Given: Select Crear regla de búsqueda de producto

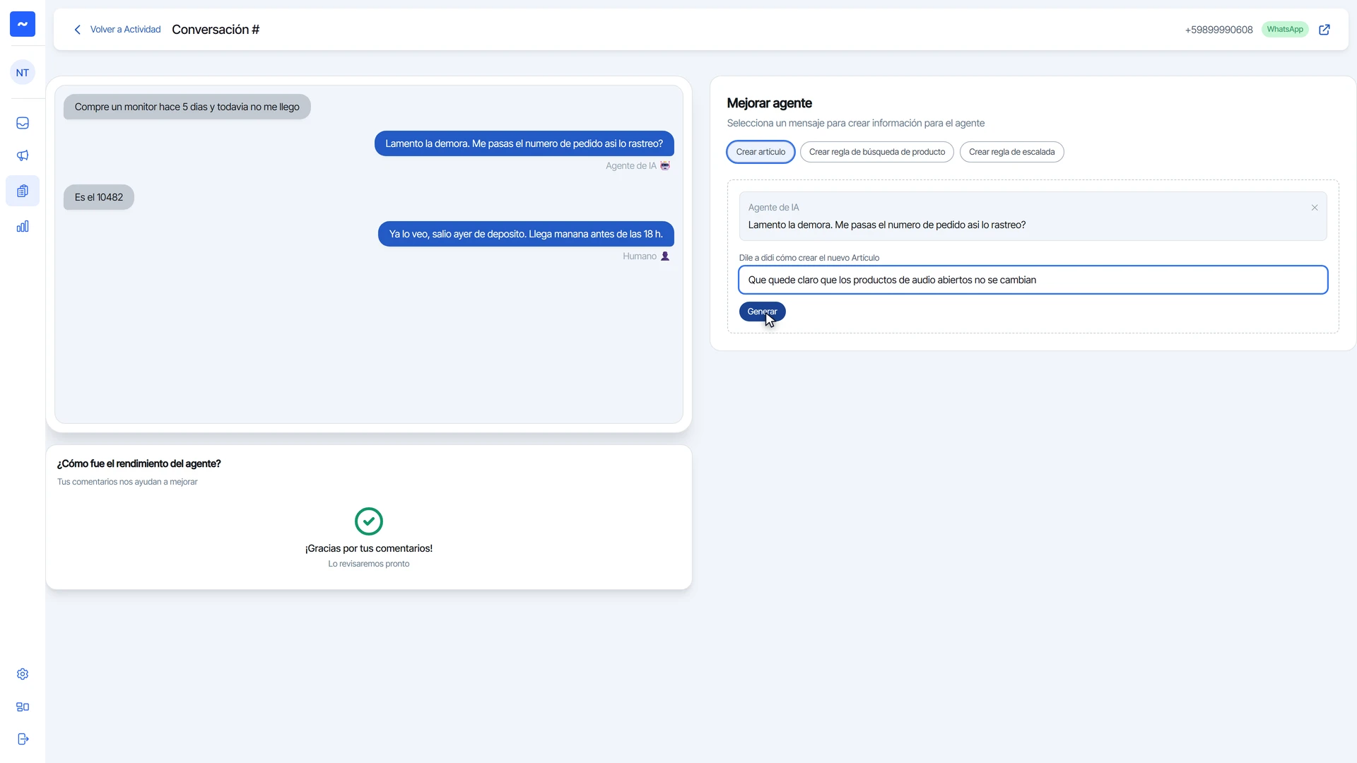Looking at the screenshot, I should click(x=877, y=152).
